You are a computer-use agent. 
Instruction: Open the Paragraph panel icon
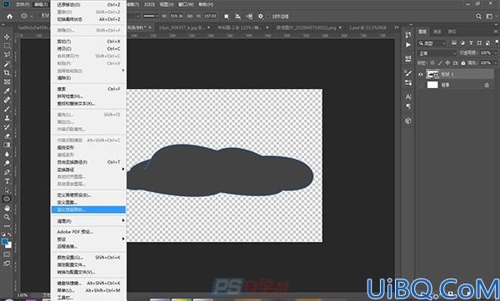[x=408, y=106]
